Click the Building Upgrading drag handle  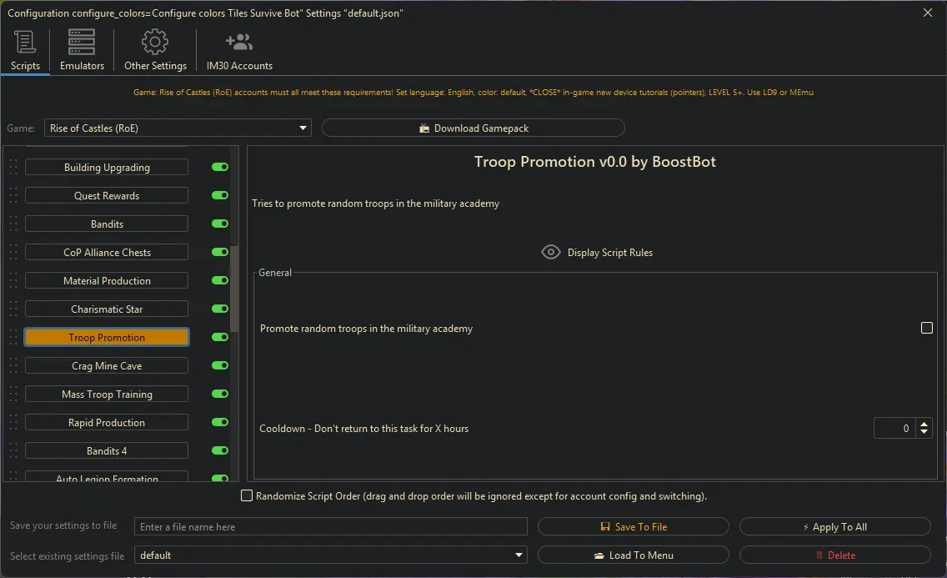coord(13,168)
